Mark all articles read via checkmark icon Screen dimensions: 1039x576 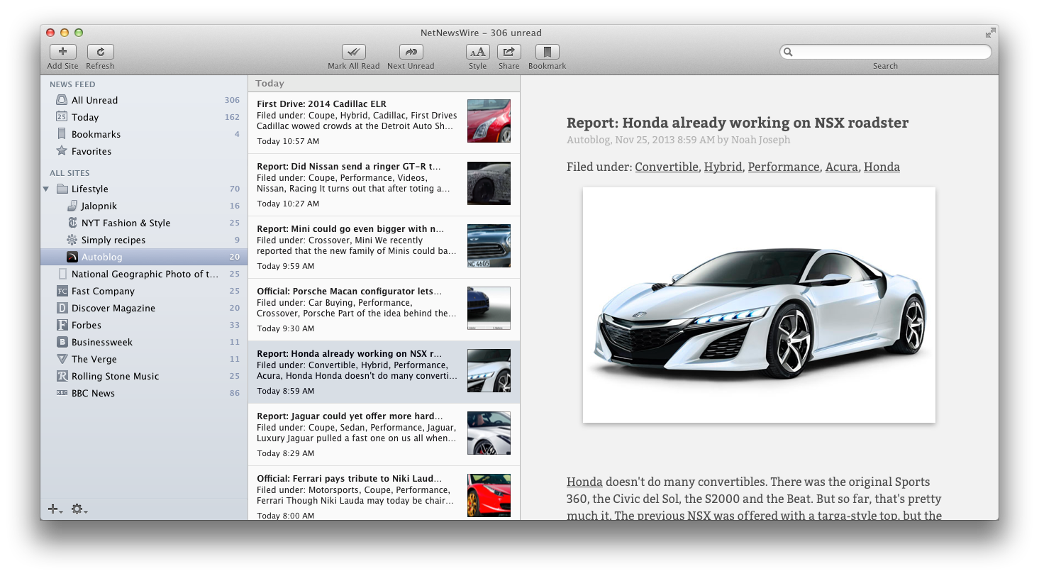353,52
